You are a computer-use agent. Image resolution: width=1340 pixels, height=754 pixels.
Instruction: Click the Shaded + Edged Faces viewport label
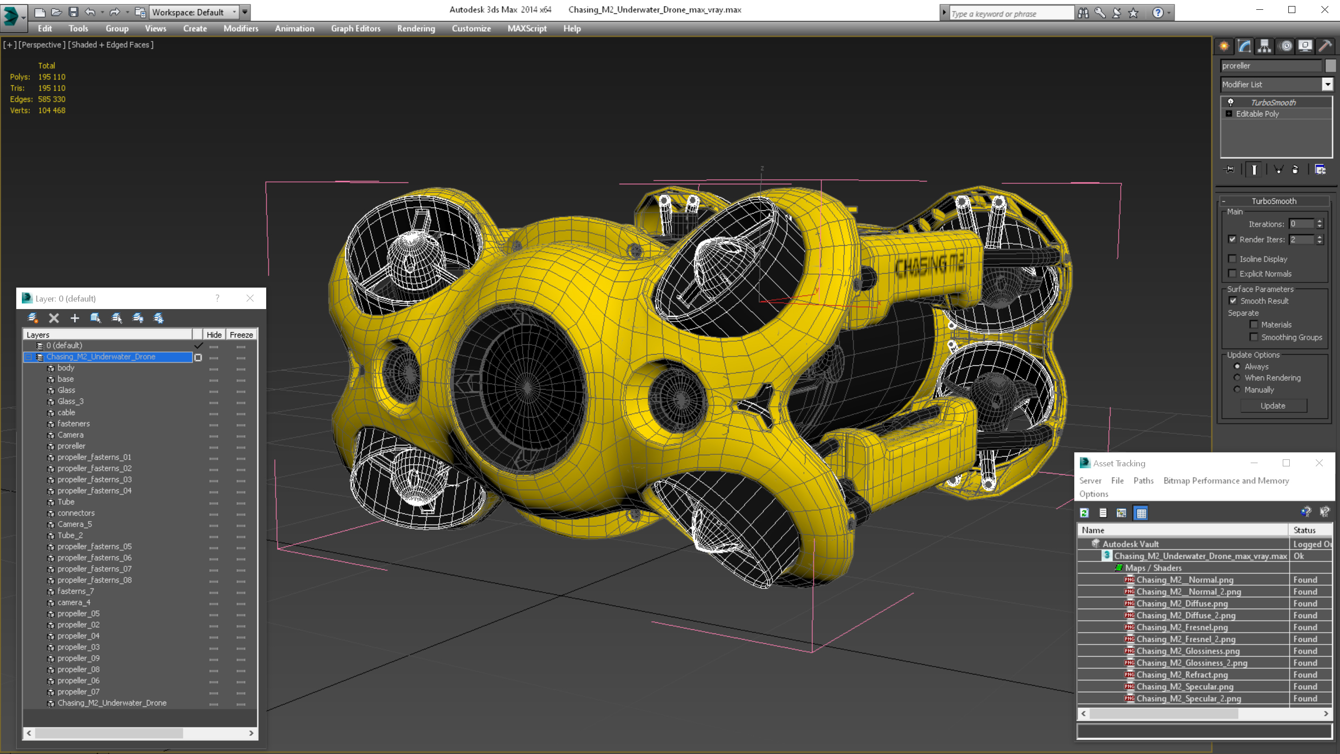coord(111,45)
